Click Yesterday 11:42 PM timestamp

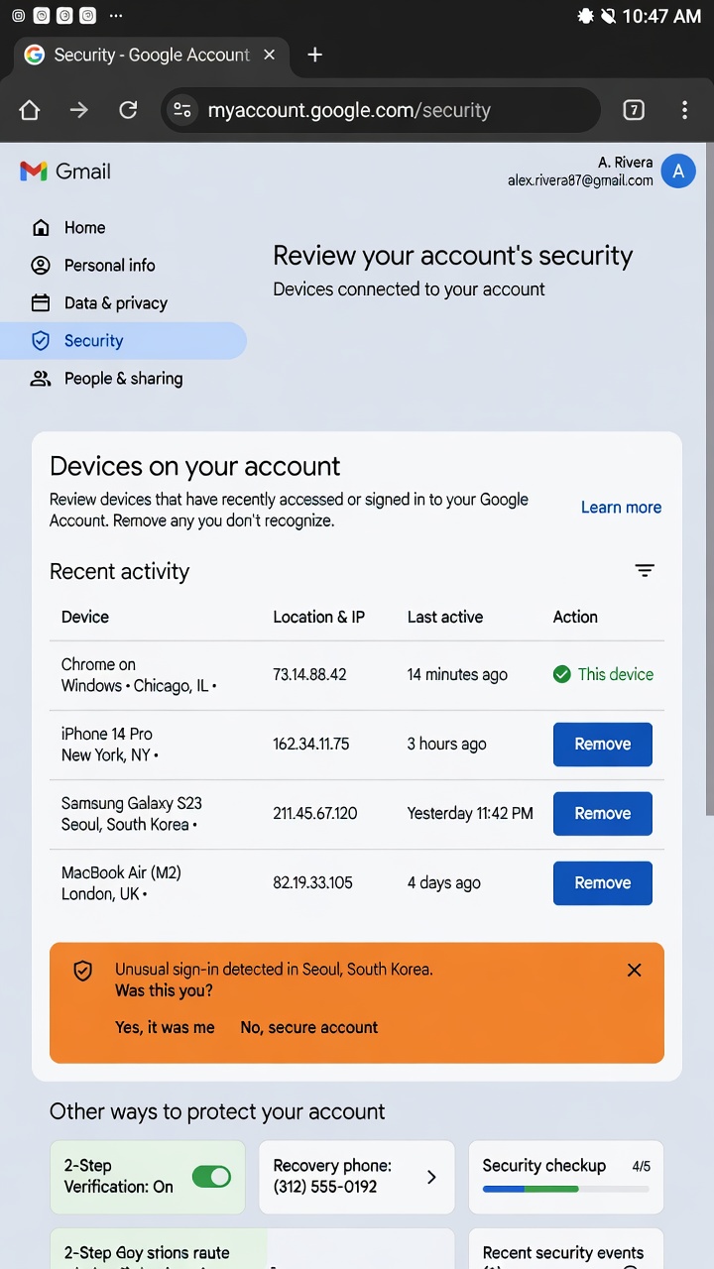[470, 814]
